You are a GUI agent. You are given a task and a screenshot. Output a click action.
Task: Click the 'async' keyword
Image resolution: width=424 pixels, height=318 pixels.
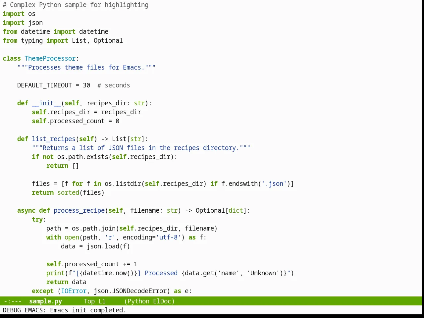tap(26, 211)
